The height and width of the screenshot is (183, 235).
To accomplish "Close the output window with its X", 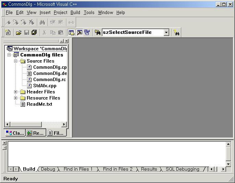I will click(x=4, y=143).
